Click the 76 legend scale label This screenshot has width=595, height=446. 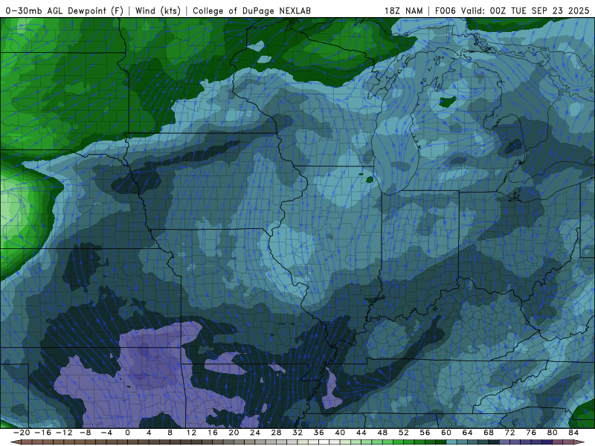point(531,433)
